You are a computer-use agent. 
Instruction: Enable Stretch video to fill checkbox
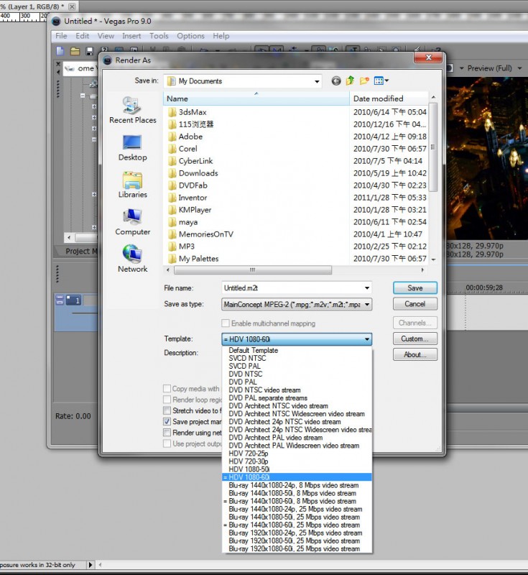click(x=167, y=411)
